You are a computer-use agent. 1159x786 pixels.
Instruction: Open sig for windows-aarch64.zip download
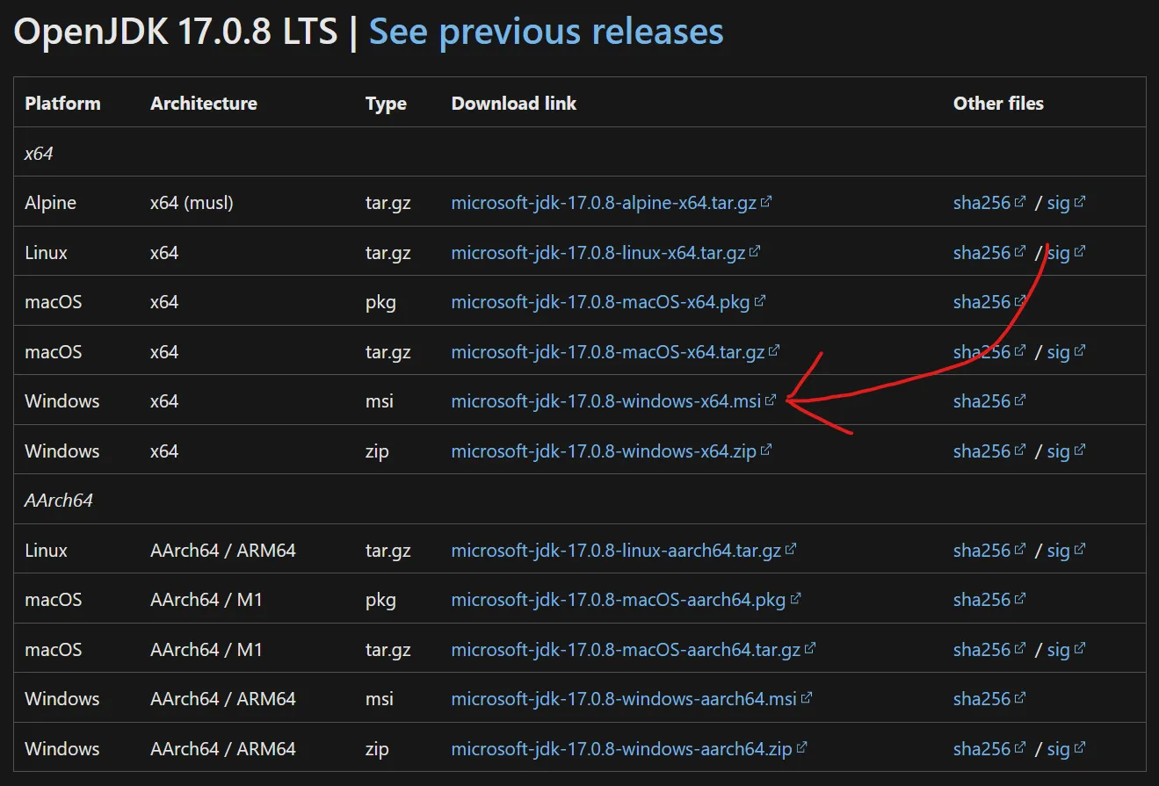pyautogui.click(x=1060, y=748)
